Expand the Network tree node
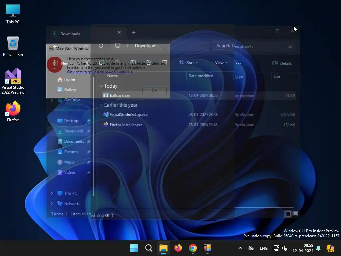The height and width of the screenshot is (256, 341). [52, 204]
